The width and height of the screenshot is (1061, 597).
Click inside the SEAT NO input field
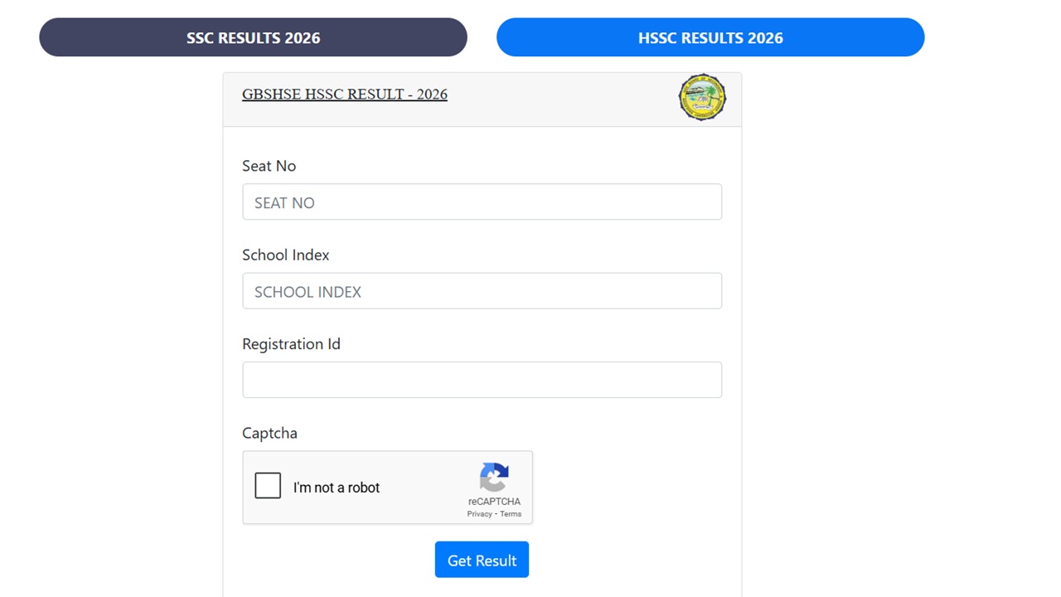tap(482, 201)
